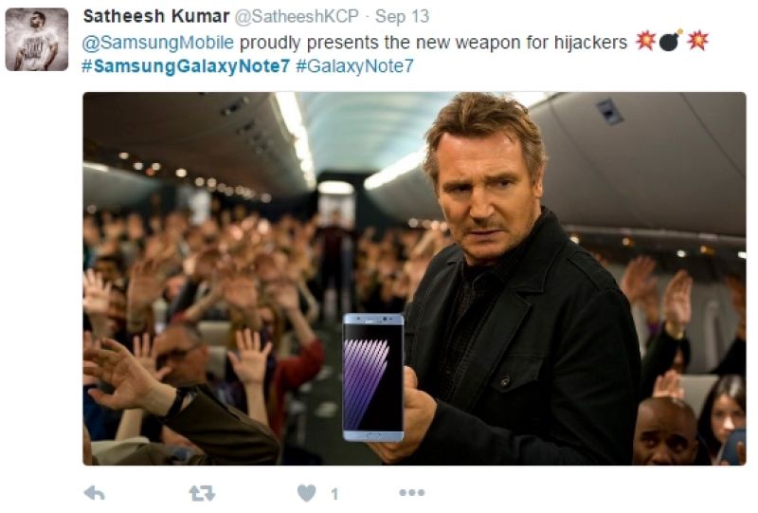Click the bomb emoji in the tweet text

[x=671, y=41]
